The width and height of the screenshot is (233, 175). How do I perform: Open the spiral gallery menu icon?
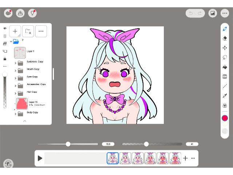(8, 13)
